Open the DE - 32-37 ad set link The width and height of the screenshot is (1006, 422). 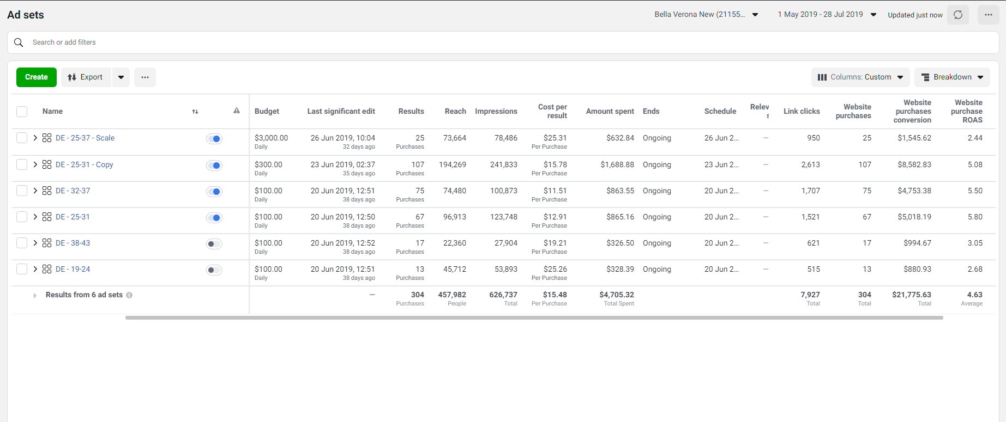(x=73, y=191)
